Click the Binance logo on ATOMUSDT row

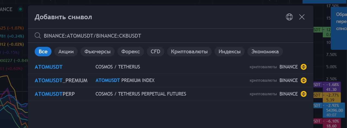[x=303, y=67]
